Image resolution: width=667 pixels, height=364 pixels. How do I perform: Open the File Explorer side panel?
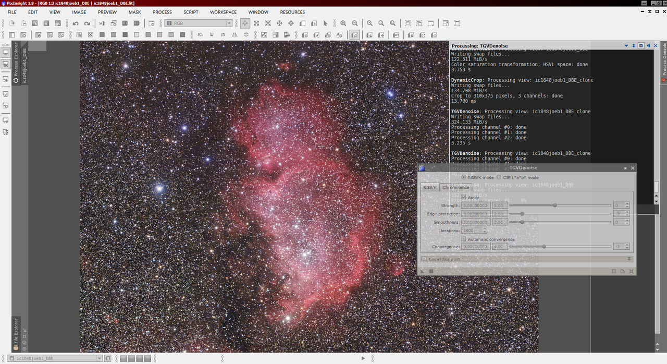(16, 334)
